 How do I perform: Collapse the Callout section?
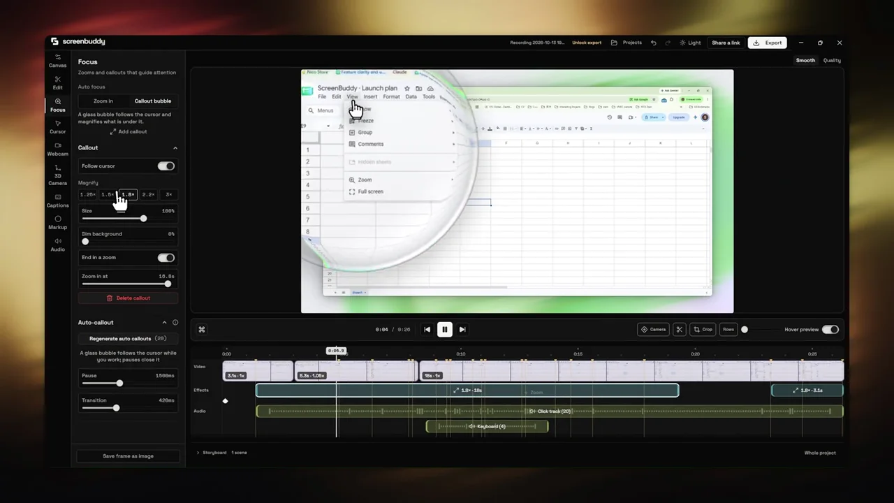[x=175, y=148]
